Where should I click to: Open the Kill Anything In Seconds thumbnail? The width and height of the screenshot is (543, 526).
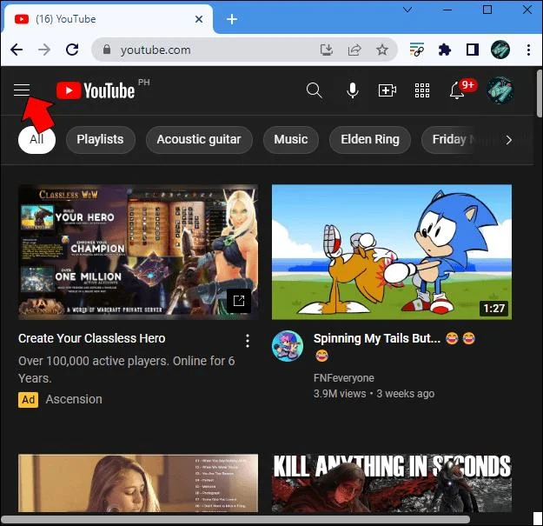pos(392,483)
